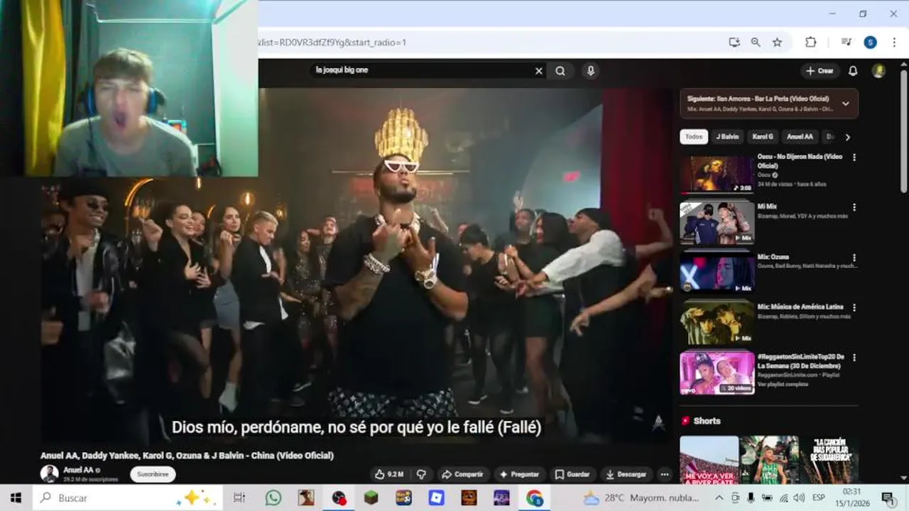Open options menu for Mi Mix

pyautogui.click(x=854, y=207)
